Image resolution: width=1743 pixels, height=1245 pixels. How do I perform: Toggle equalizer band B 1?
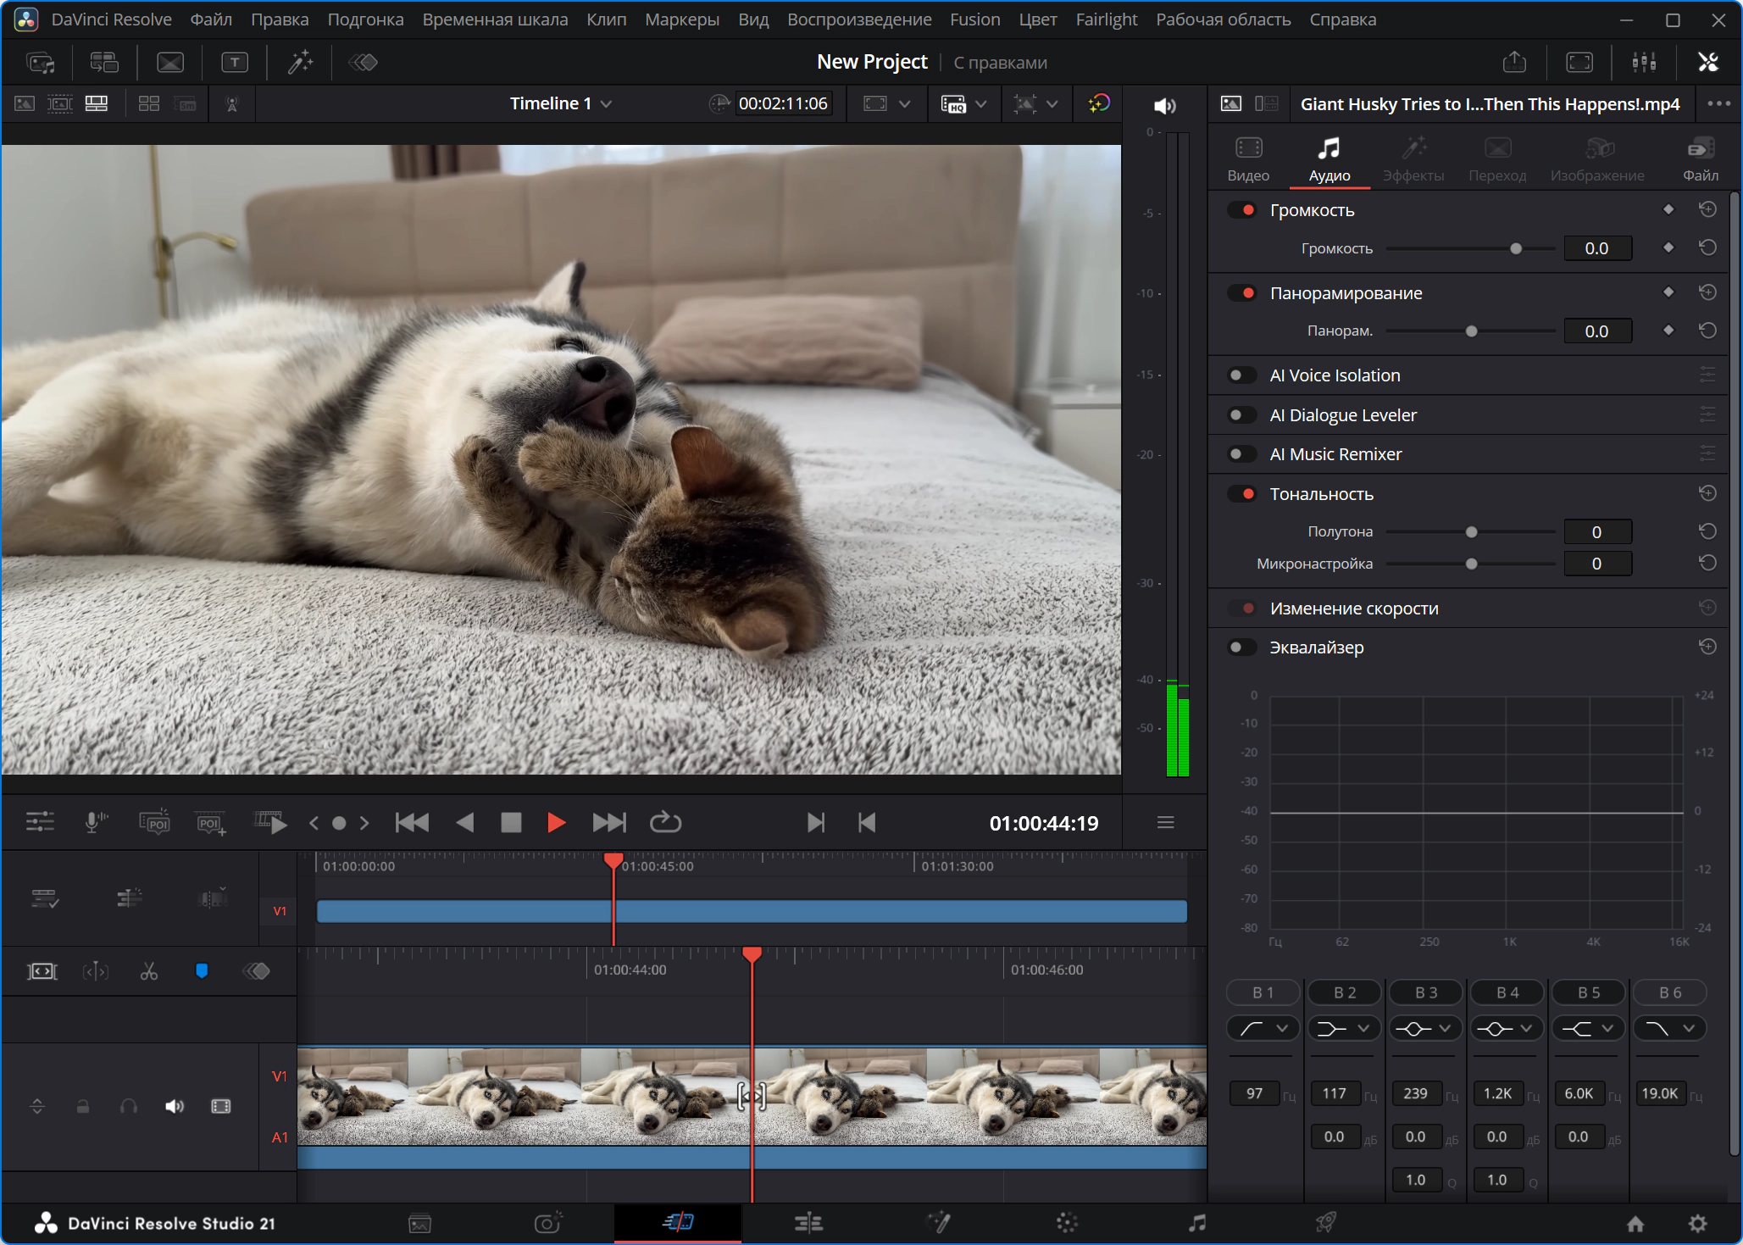[x=1263, y=992]
